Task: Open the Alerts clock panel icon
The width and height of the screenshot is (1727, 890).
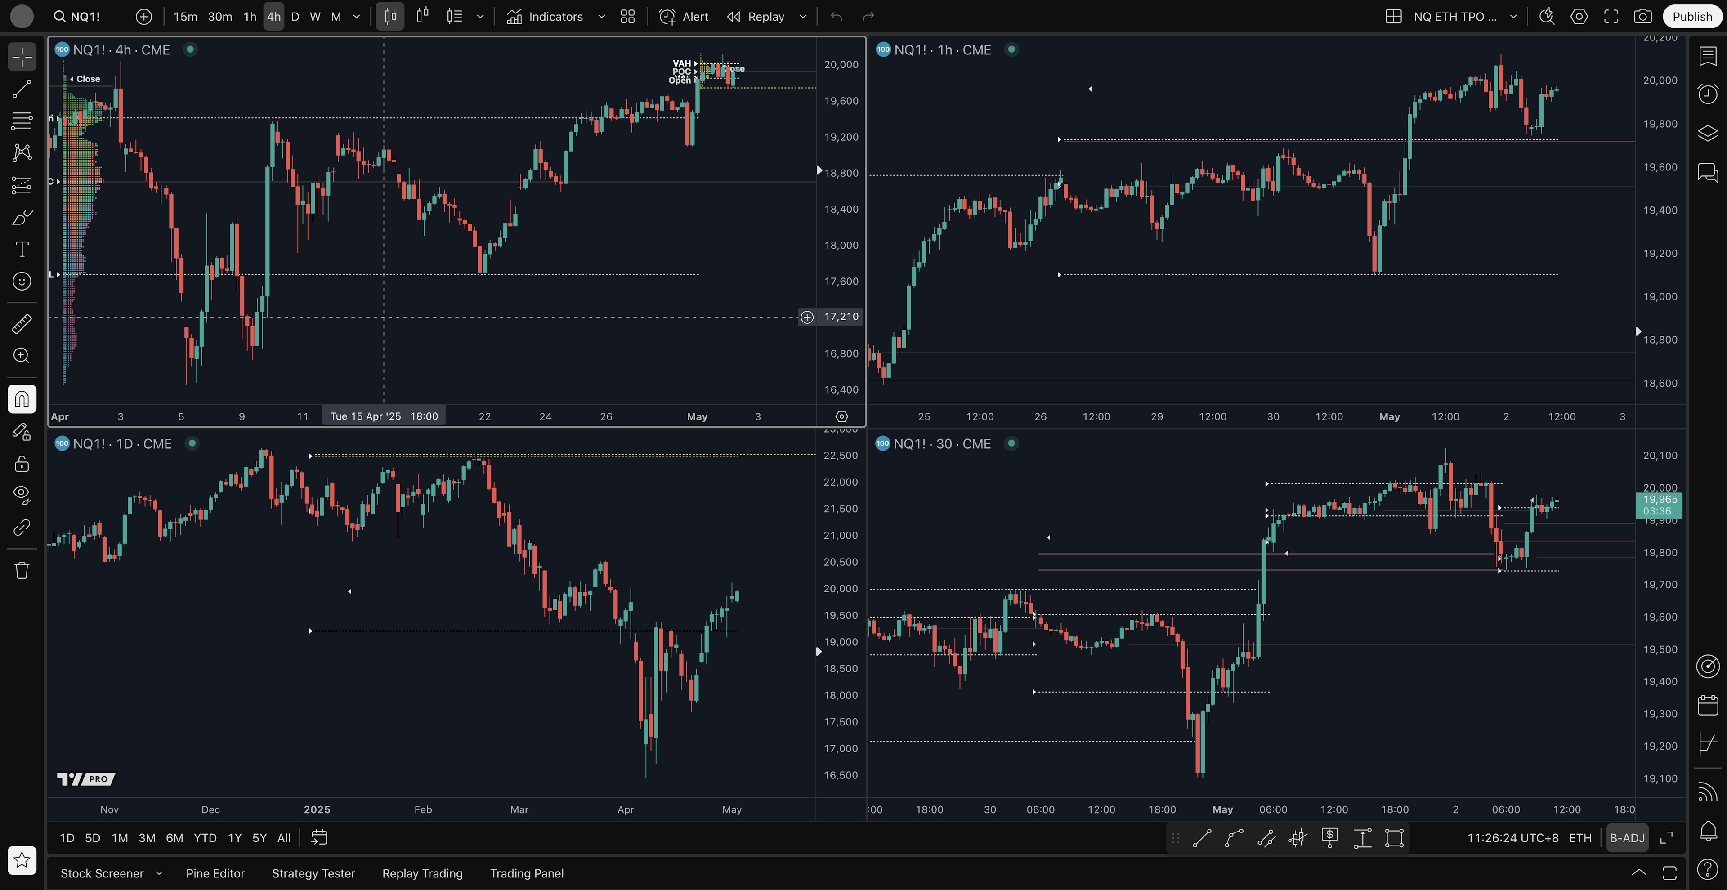Action: pos(1708,93)
